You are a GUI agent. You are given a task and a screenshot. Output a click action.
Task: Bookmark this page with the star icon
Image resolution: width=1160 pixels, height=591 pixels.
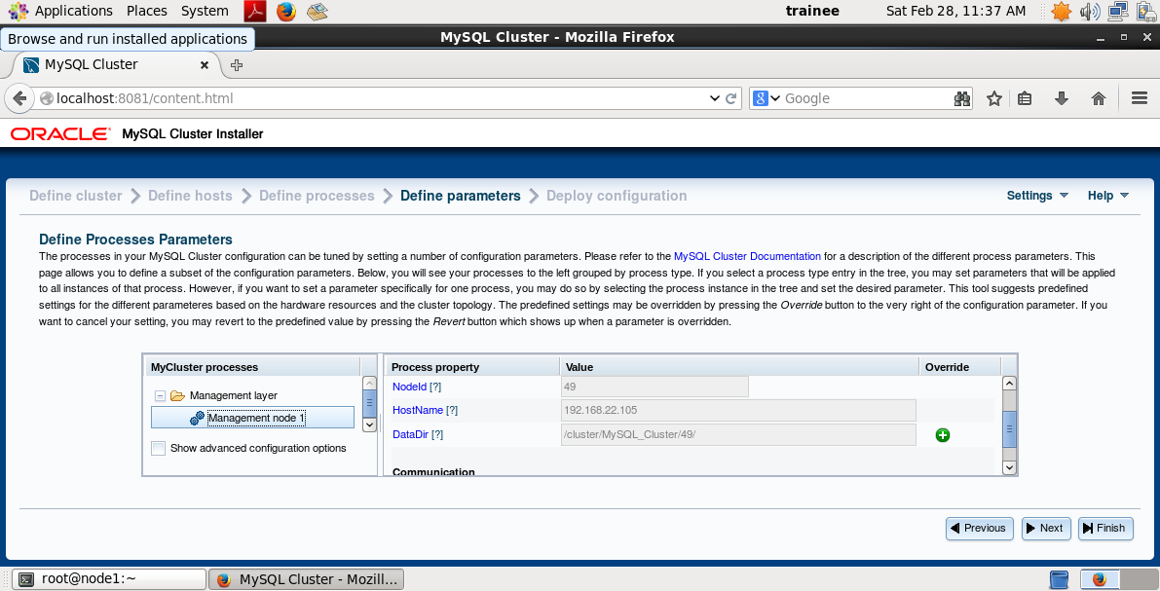coord(994,98)
